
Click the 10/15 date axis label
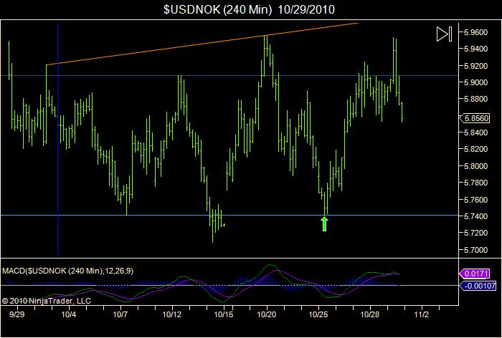(223, 314)
